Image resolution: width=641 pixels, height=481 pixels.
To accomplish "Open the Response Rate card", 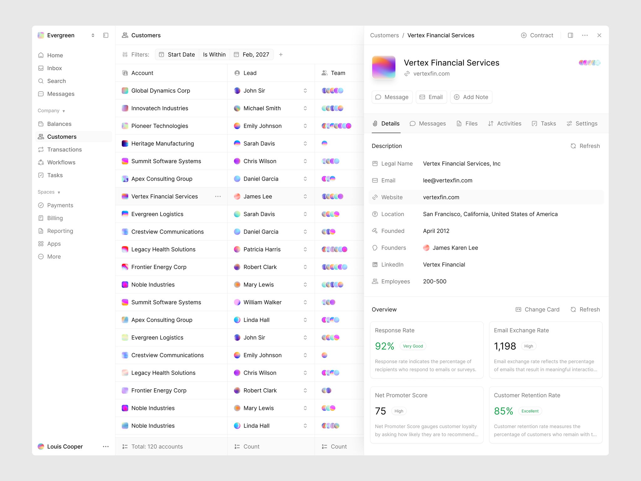I will (427, 350).
